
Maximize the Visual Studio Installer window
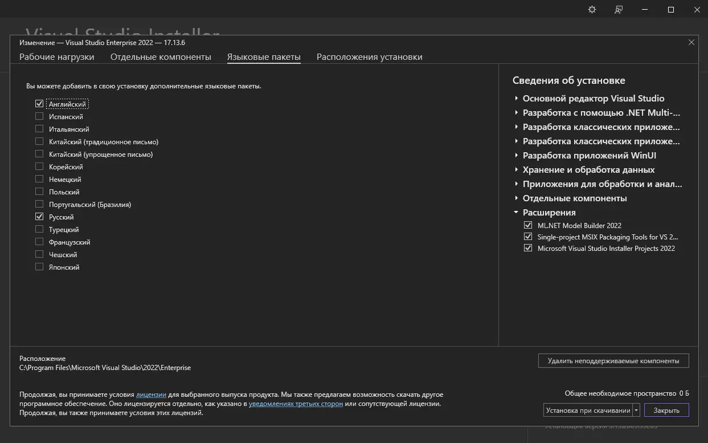[x=671, y=10]
